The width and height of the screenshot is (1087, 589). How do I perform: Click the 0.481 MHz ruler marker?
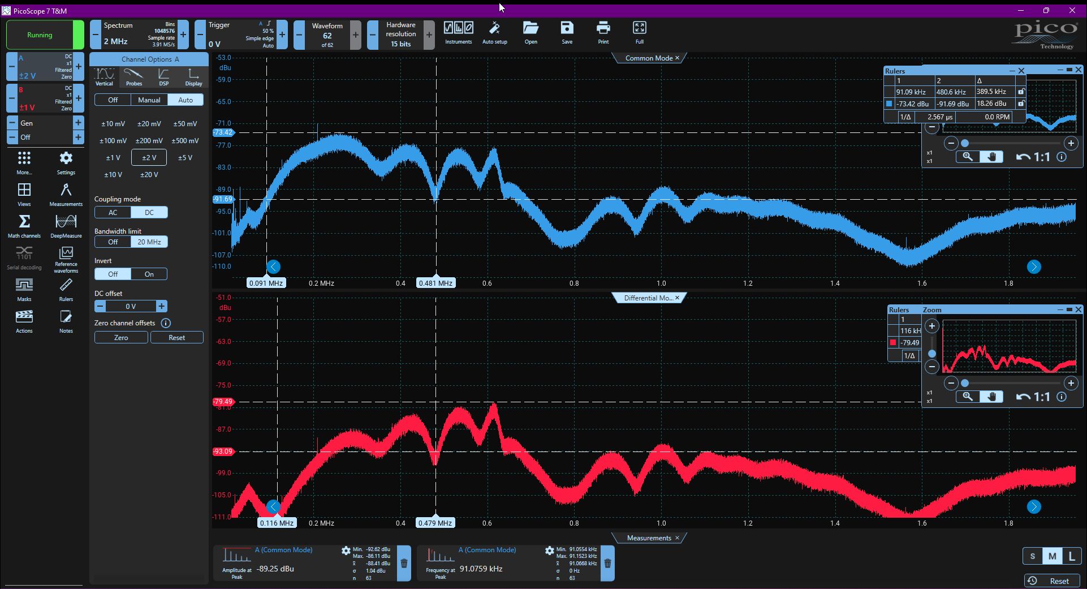click(x=435, y=283)
